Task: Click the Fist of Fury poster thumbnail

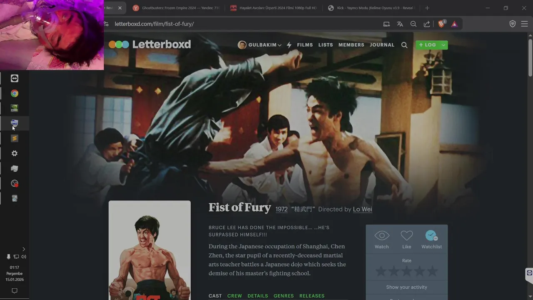Action: click(149, 250)
